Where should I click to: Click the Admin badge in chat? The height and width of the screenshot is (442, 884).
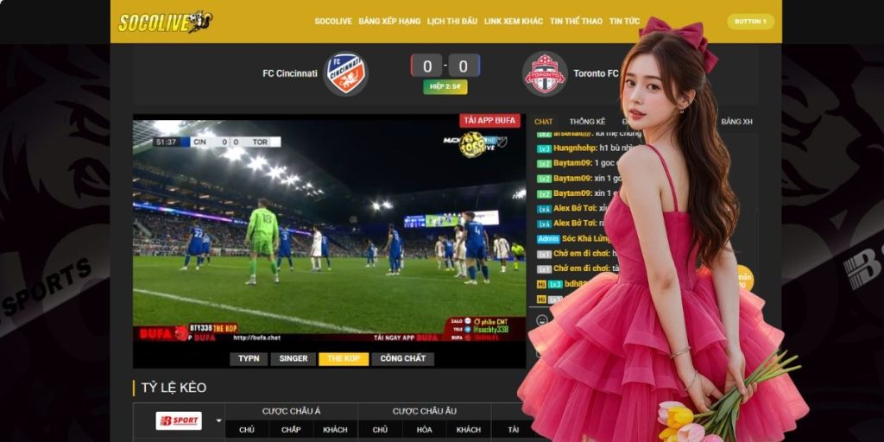click(x=547, y=237)
